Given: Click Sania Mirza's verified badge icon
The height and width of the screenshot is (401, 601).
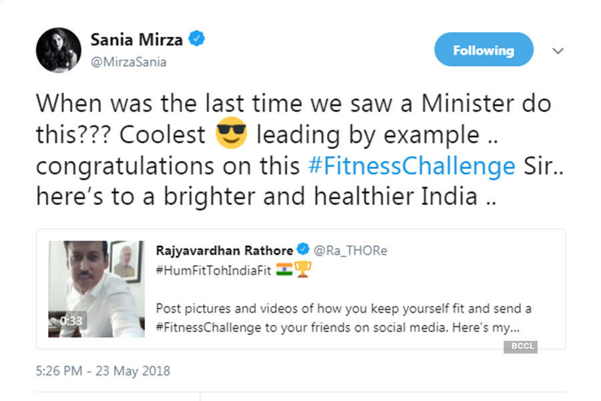Looking at the screenshot, I should (x=197, y=39).
